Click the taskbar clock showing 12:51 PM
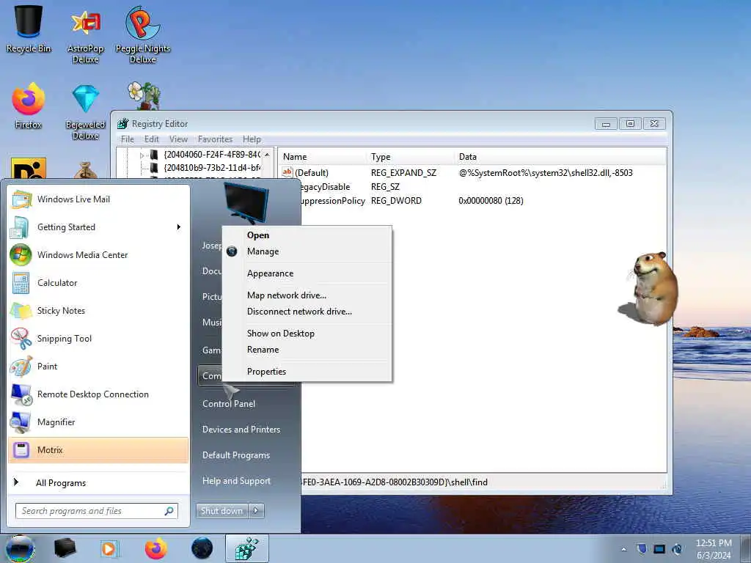Viewport: 751px width, 563px height. (714, 549)
